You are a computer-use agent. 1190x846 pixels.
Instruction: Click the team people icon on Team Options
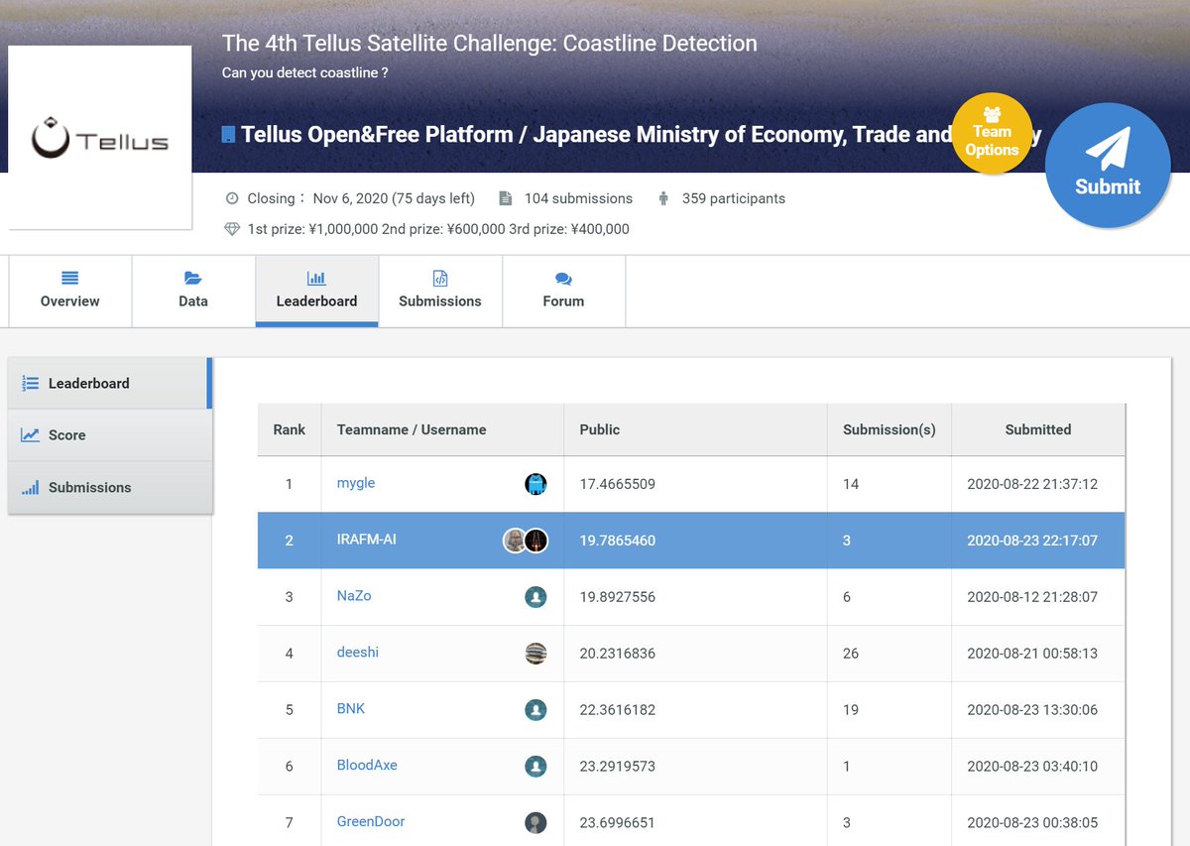pyautogui.click(x=992, y=113)
